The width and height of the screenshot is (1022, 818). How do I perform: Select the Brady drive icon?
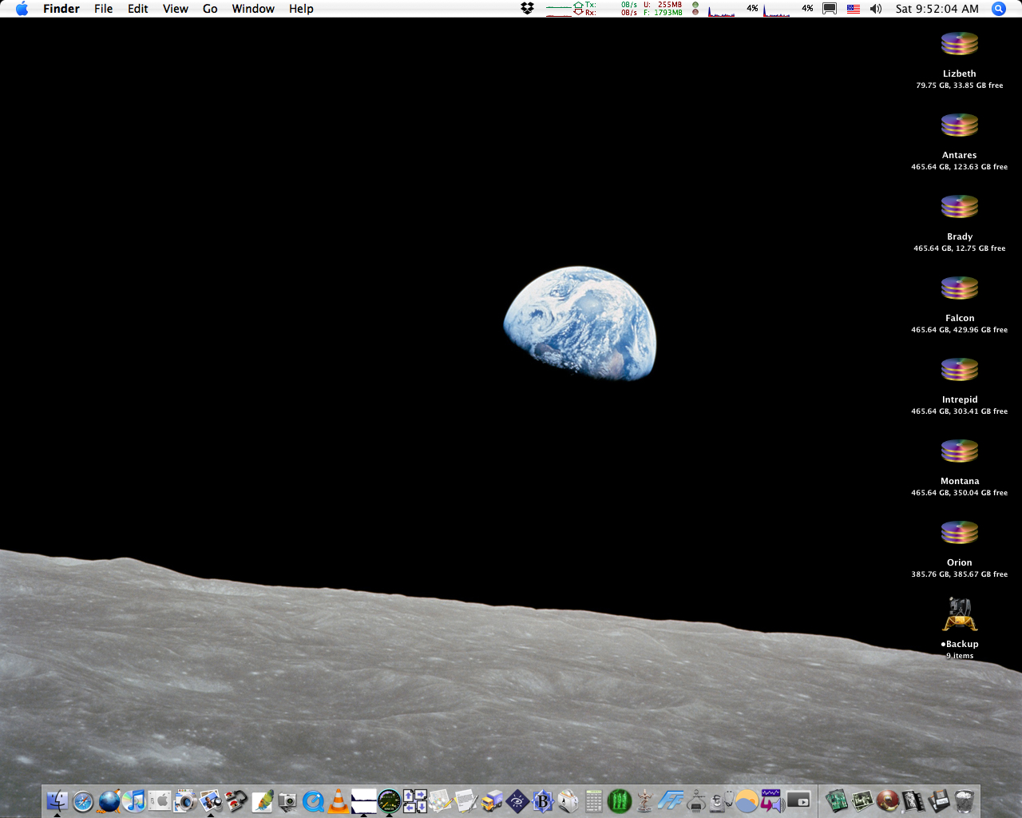click(960, 207)
